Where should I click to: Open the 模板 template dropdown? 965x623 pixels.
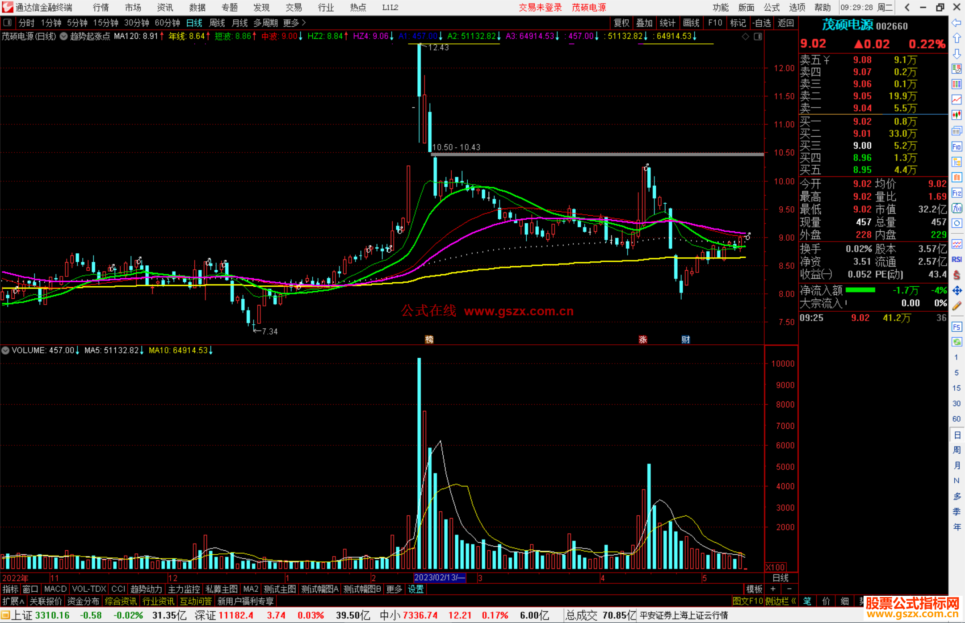click(754, 589)
